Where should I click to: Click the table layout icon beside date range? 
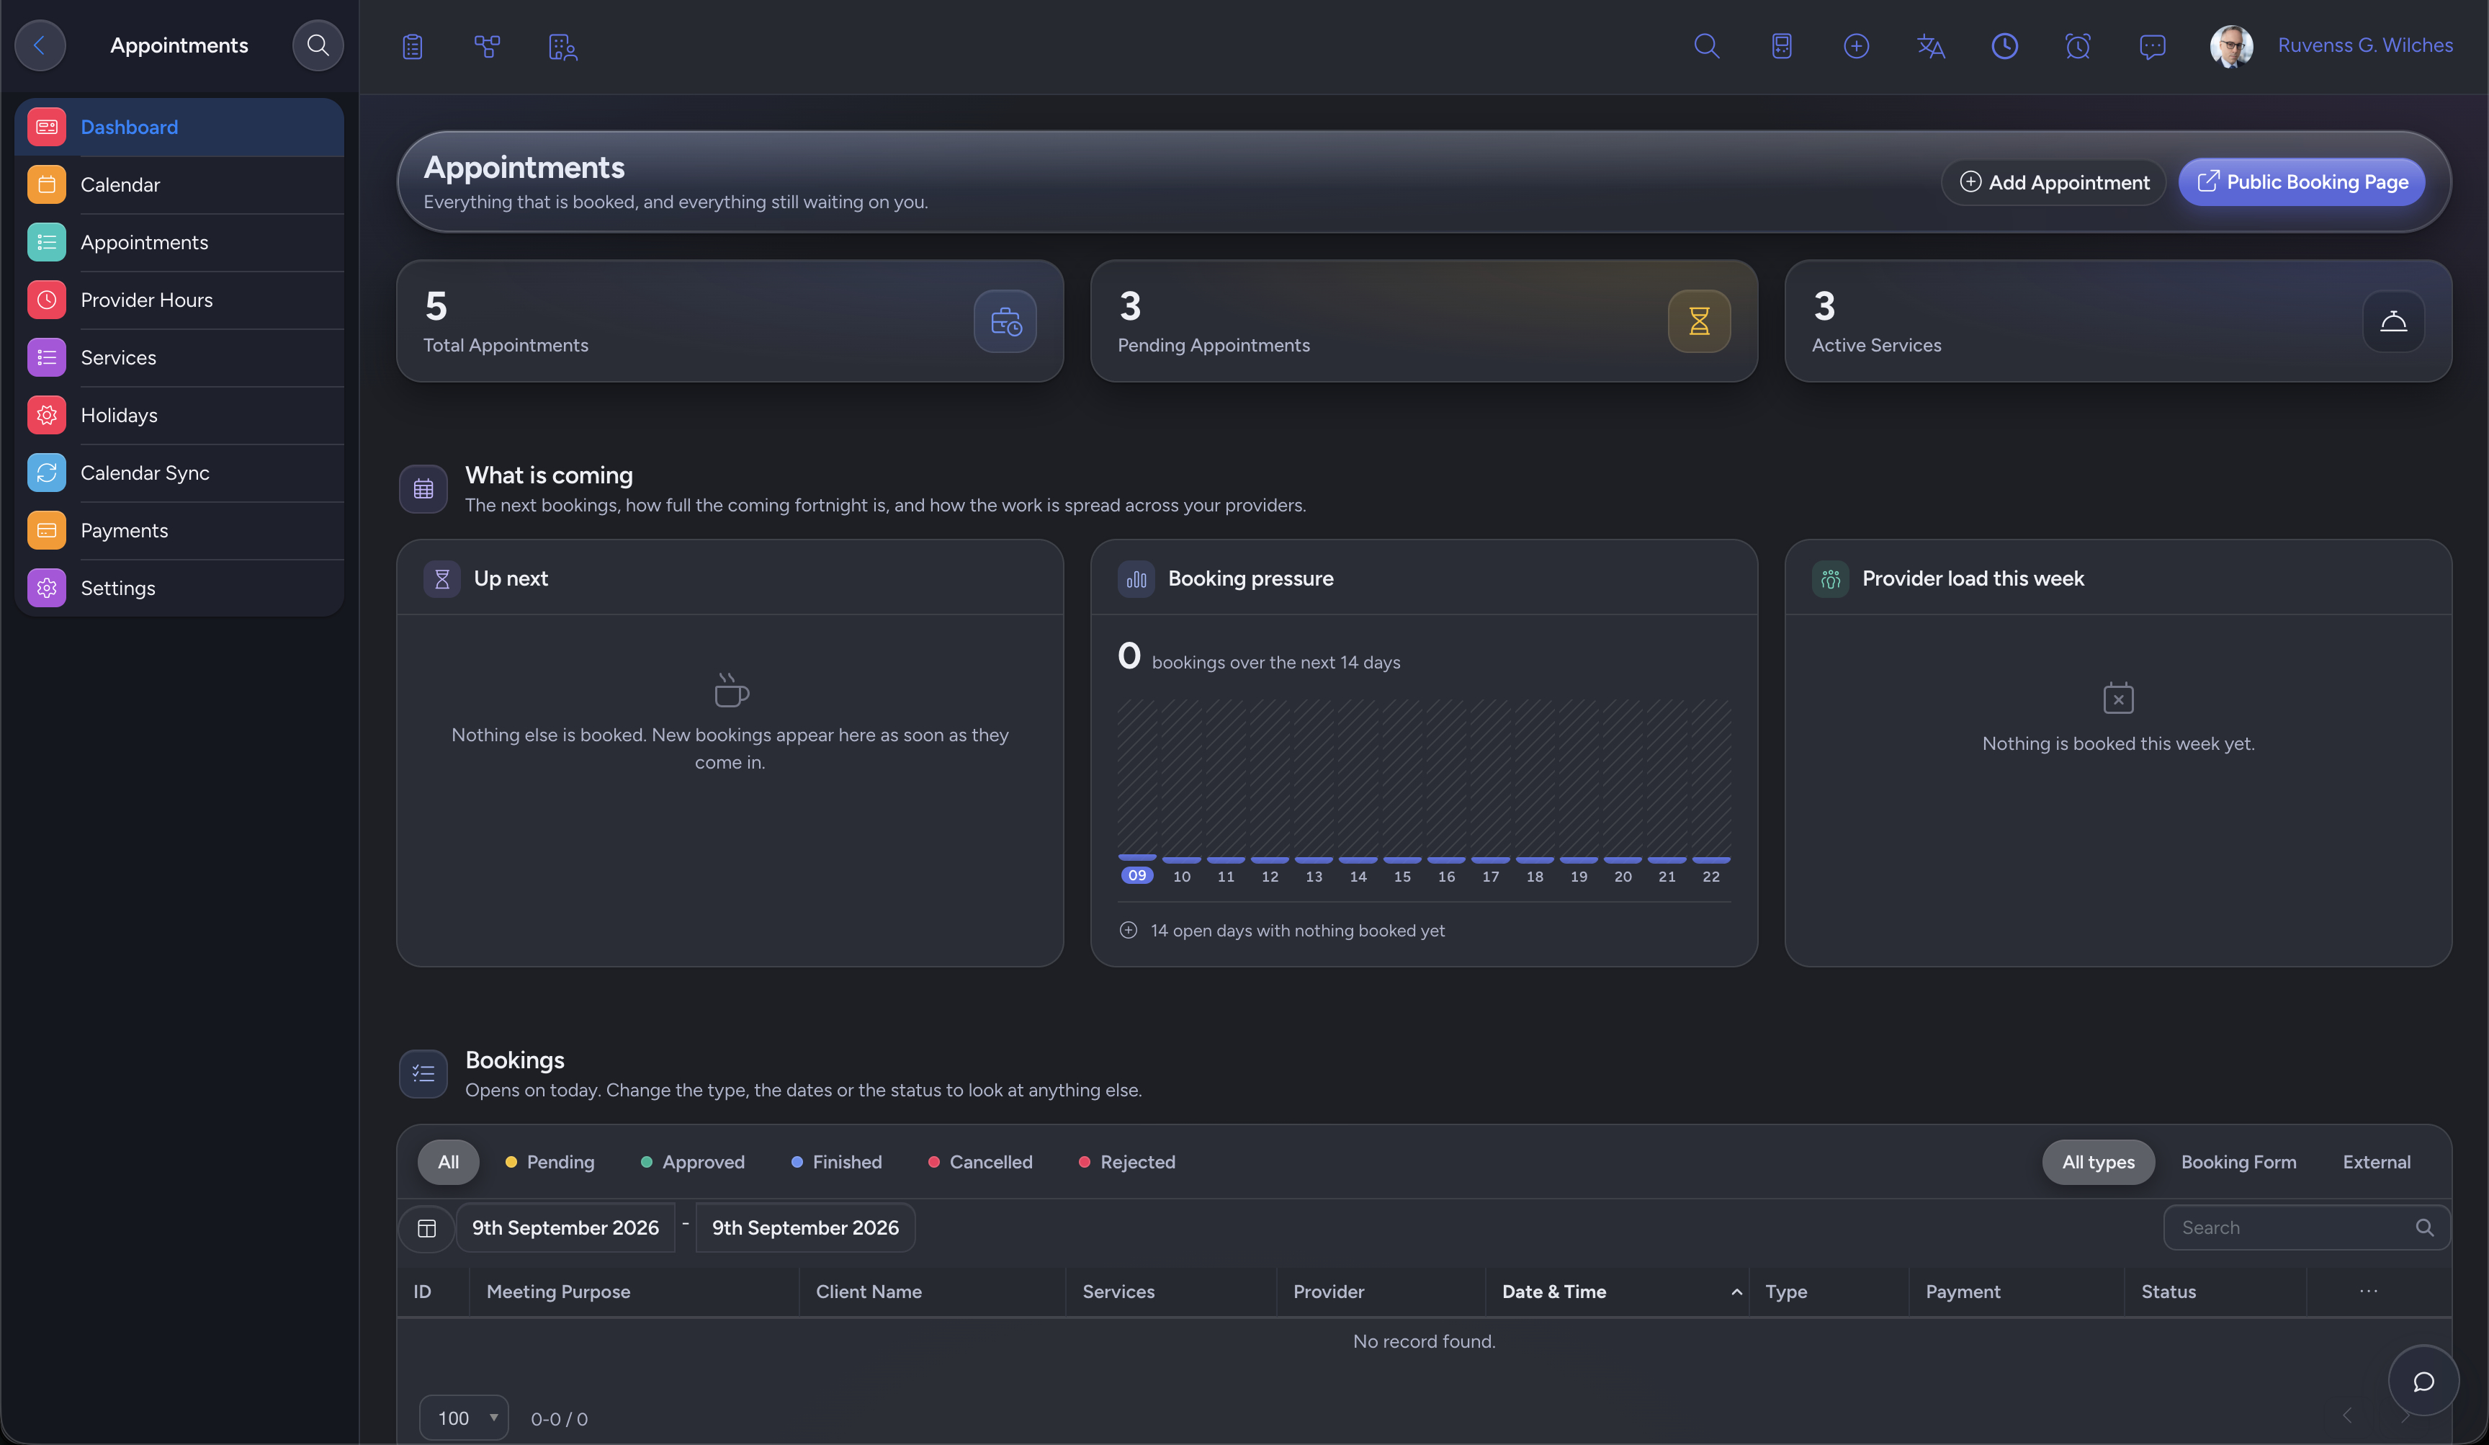pos(426,1227)
